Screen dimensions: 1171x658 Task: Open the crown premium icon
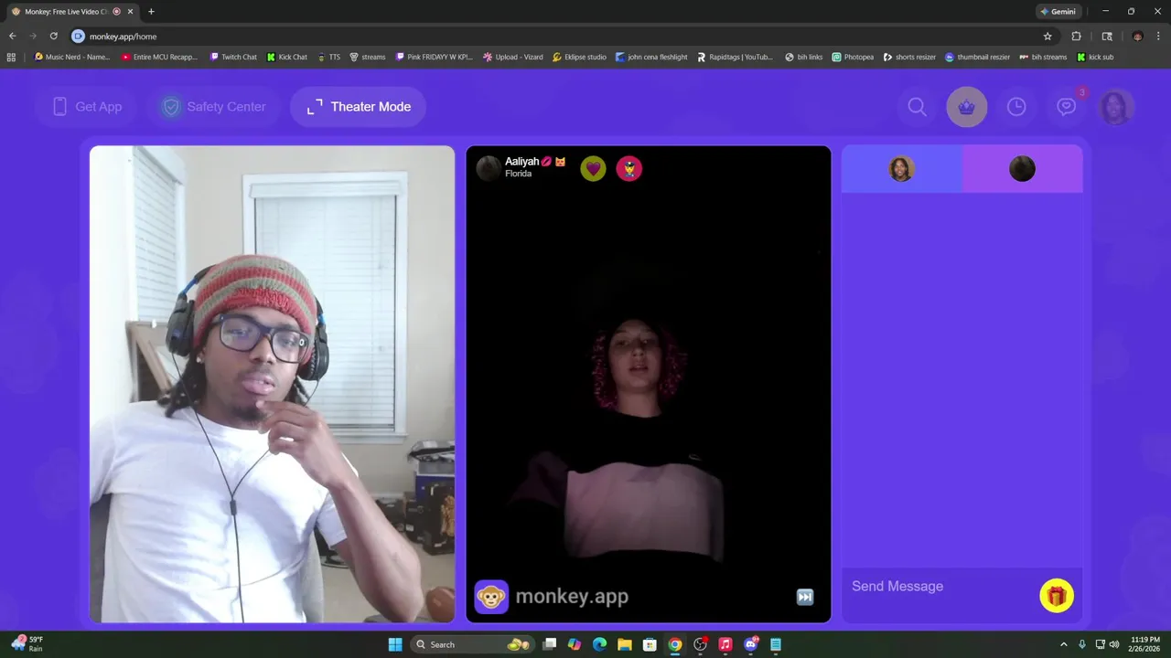[967, 107]
